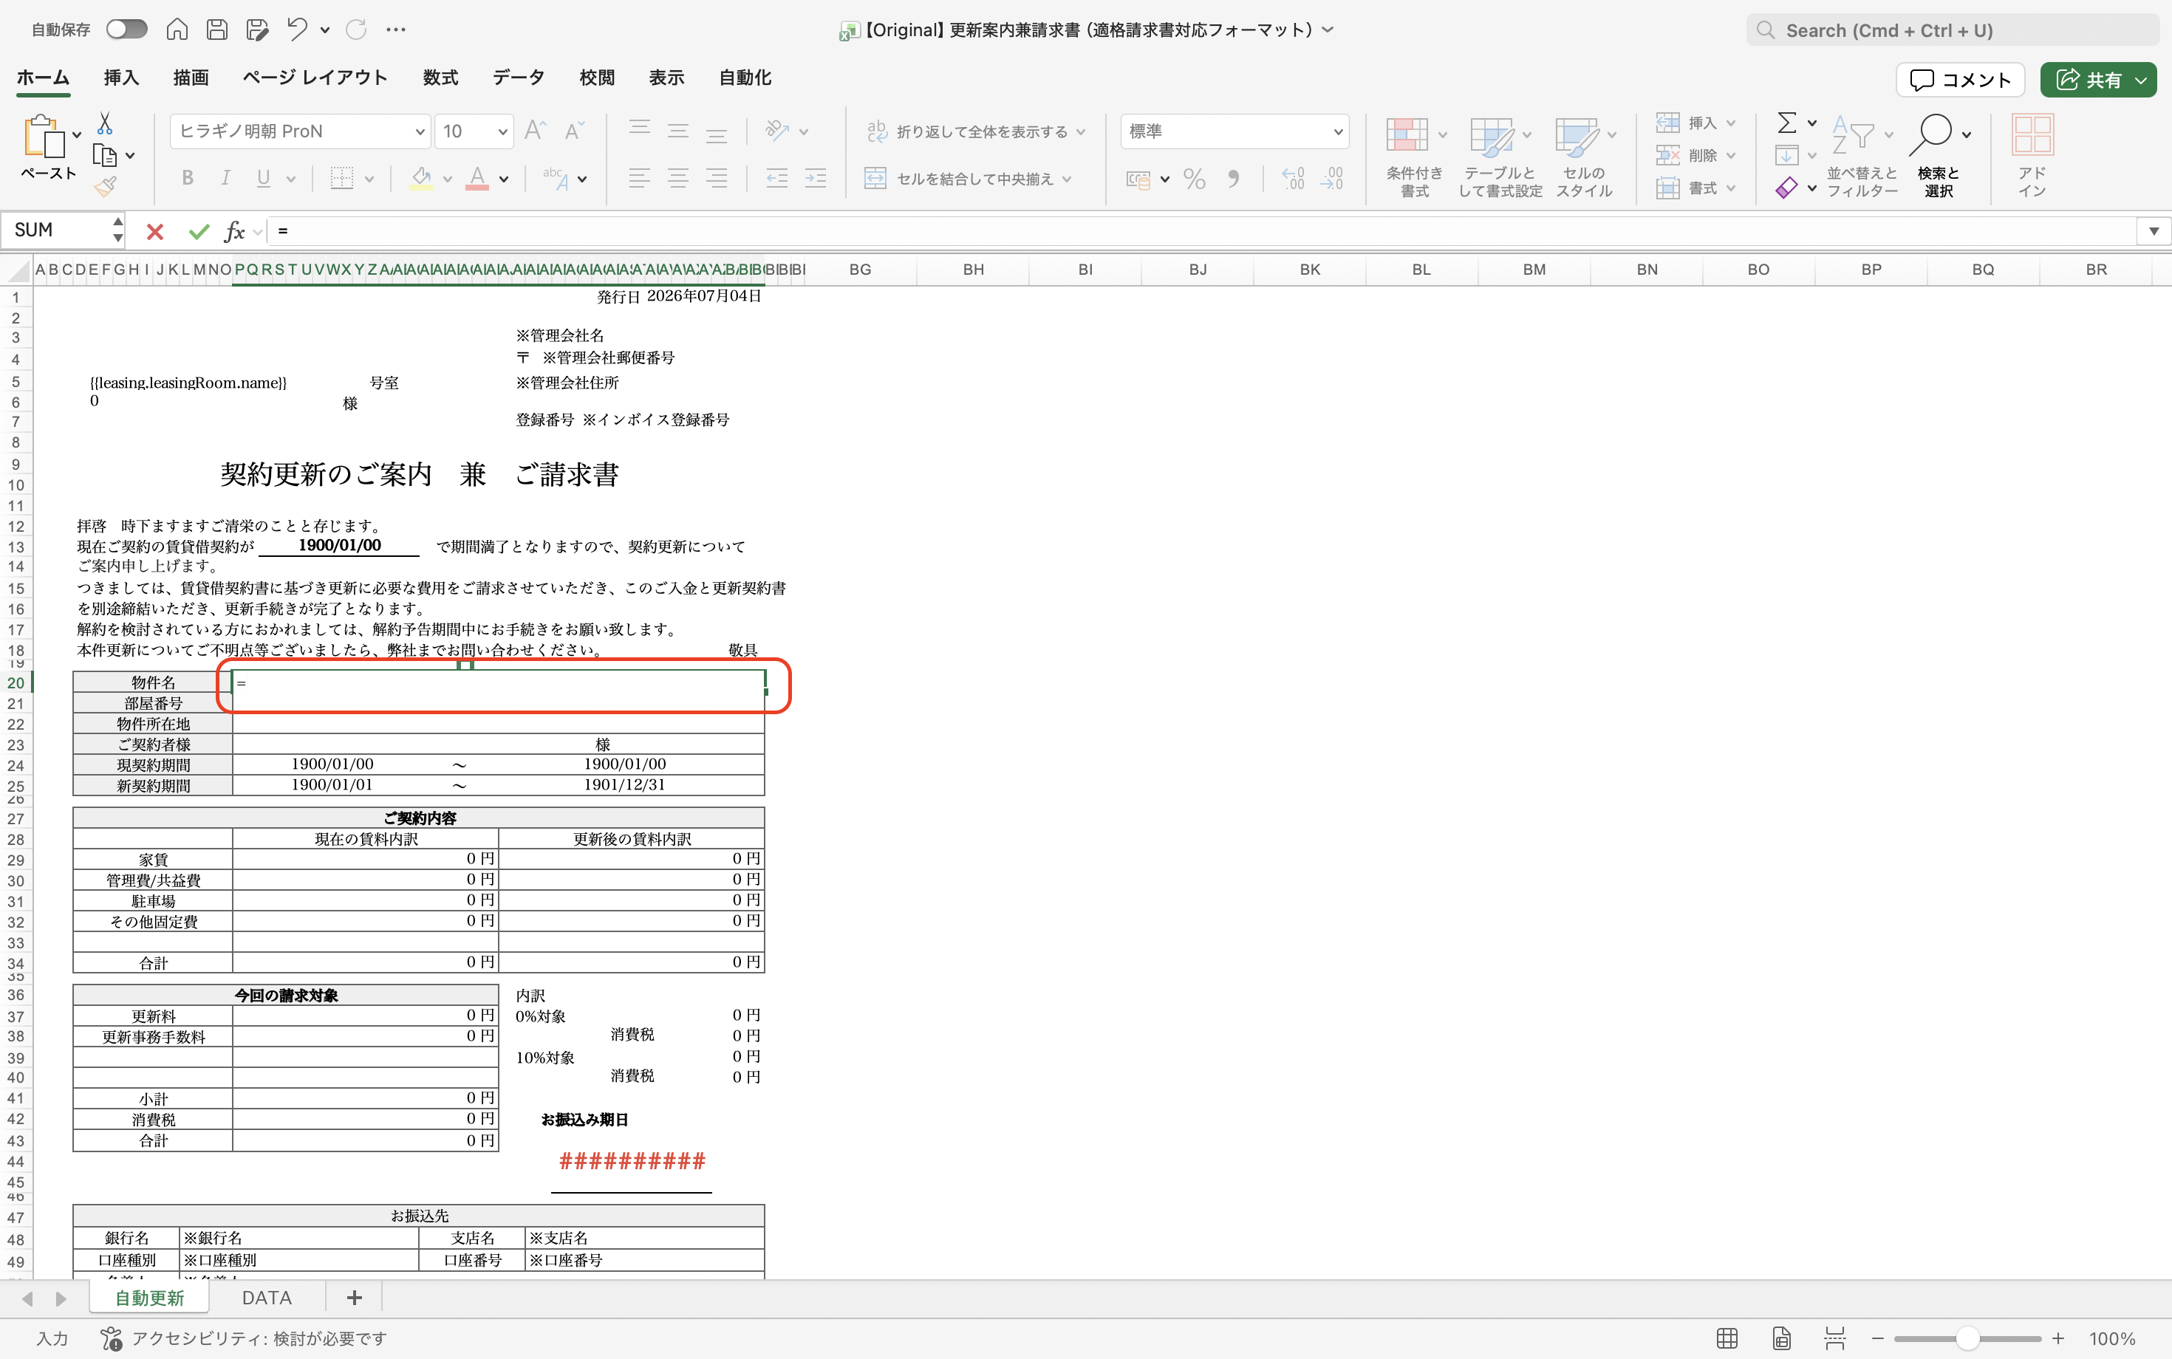
Task: Confirm formula entry with green checkmark
Action: pos(199,232)
